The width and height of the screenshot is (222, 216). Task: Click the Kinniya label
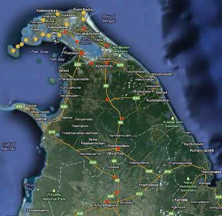(205, 183)
